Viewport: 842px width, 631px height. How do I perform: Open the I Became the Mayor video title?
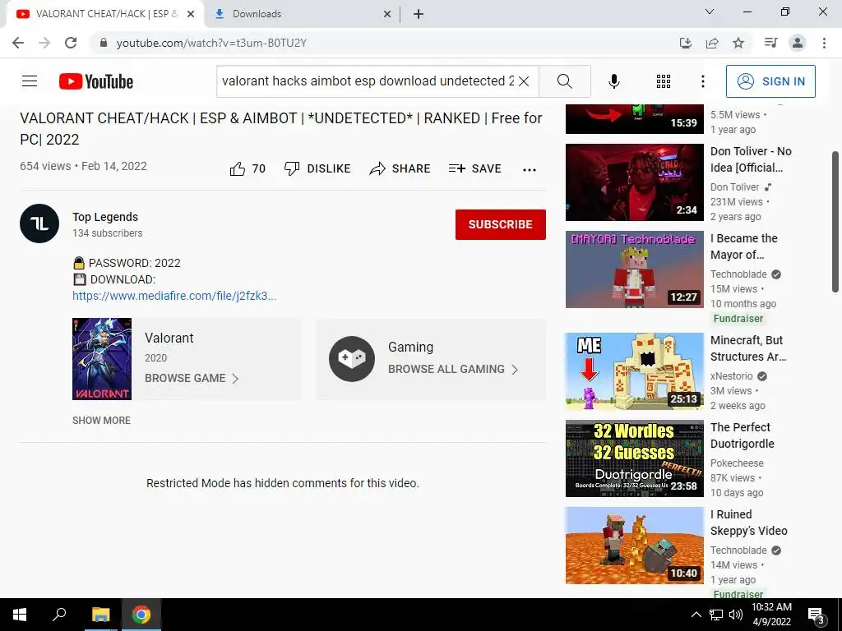point(743,246)
